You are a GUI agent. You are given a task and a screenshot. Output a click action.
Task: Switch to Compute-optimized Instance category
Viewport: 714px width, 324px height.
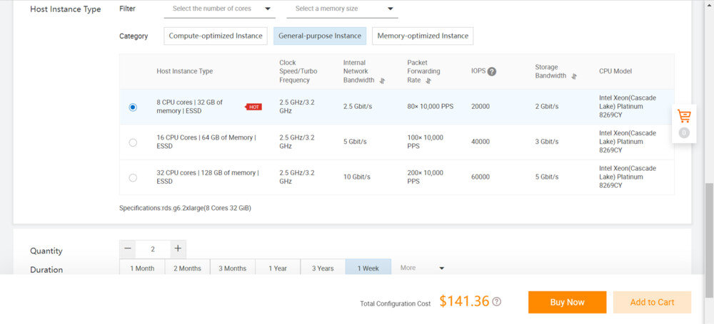[x=216, y=36]
